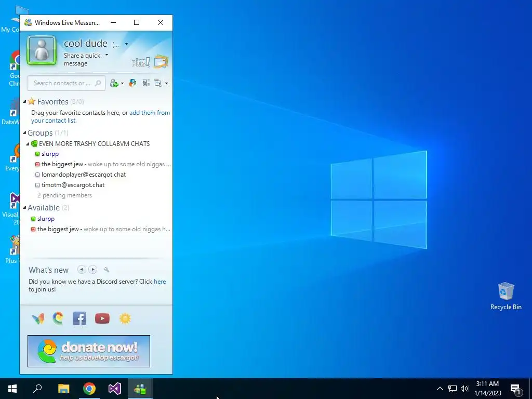532x399 pixels.
Task: Click the change contact list layout icon
Action: coord(146,83)
